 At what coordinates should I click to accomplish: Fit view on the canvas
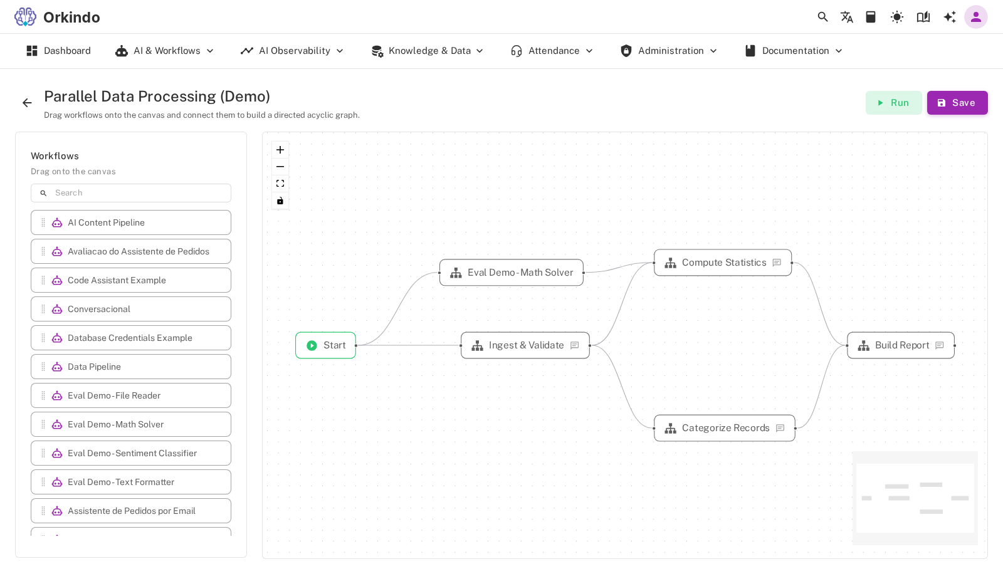(x=280, y=184)
